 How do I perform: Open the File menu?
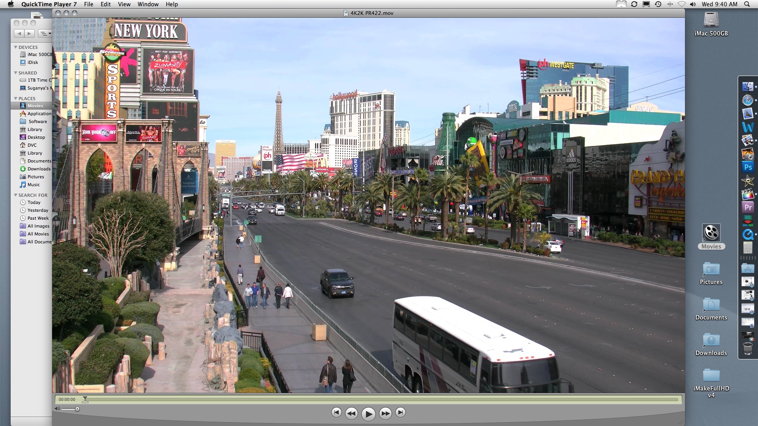click(88, 4)
